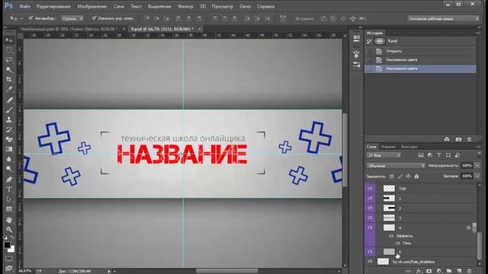Screen dimensions: 488x274
Task: Toggle Тень effect visibility eye
Action: coord(398,243)
